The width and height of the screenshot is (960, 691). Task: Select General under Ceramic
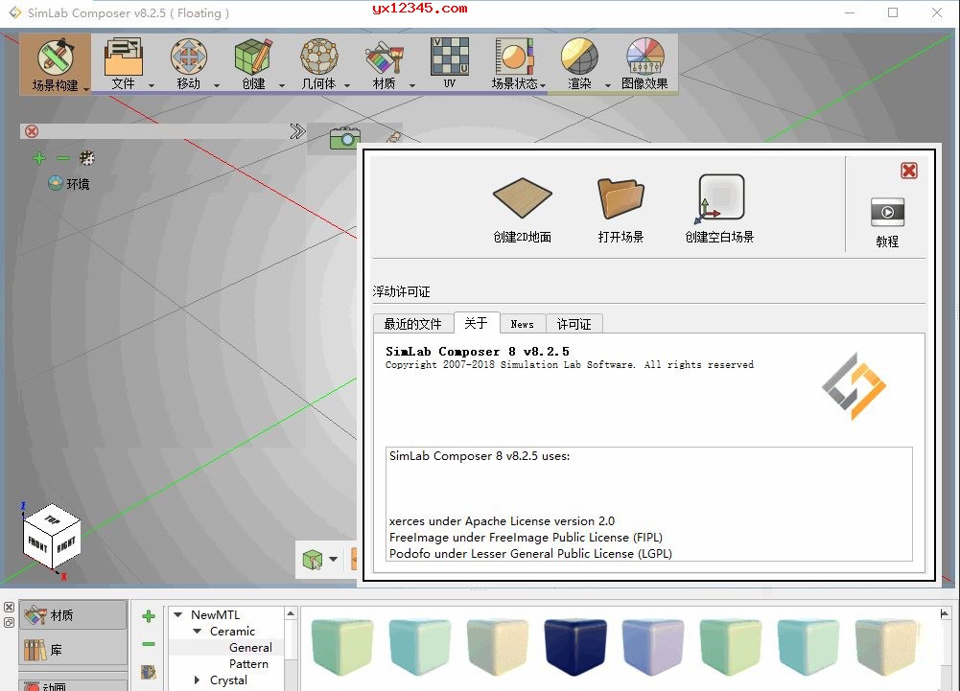[250, 648]
